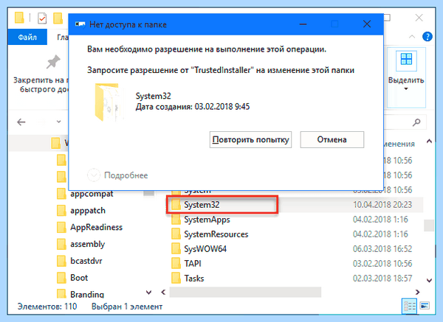Click the 06.03.2018 16:52 date cell
The image size is (443, 322).
pos(382,249)
